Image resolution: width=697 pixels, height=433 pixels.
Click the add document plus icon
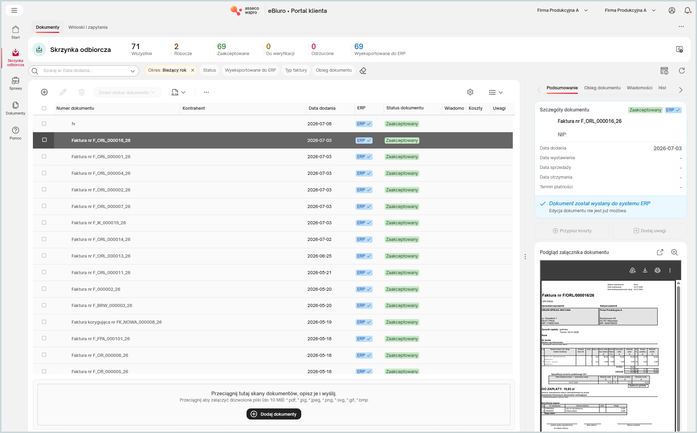[x=44, y=92]
